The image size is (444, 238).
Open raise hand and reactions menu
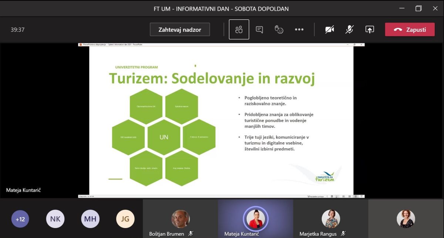[x=279, y=30]
